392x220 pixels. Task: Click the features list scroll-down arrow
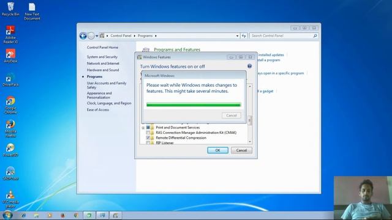tap(250, 142)
